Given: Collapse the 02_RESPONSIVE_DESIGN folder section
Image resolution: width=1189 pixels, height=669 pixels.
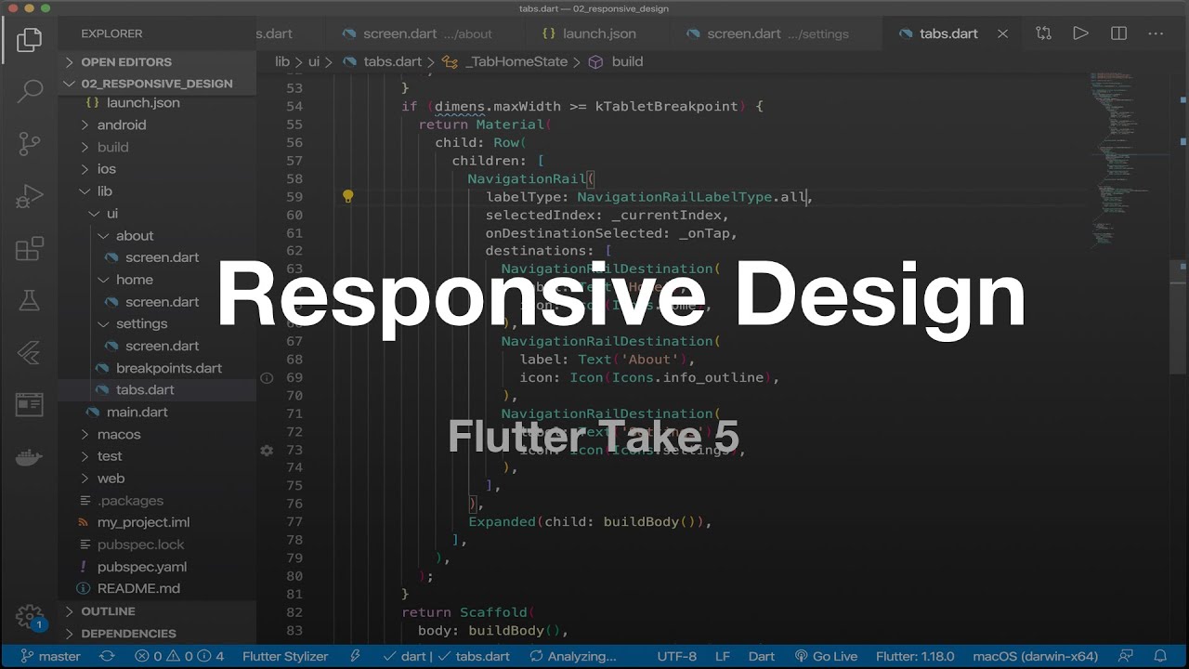Looking at the screenshot, I should [x=156, y=84].
